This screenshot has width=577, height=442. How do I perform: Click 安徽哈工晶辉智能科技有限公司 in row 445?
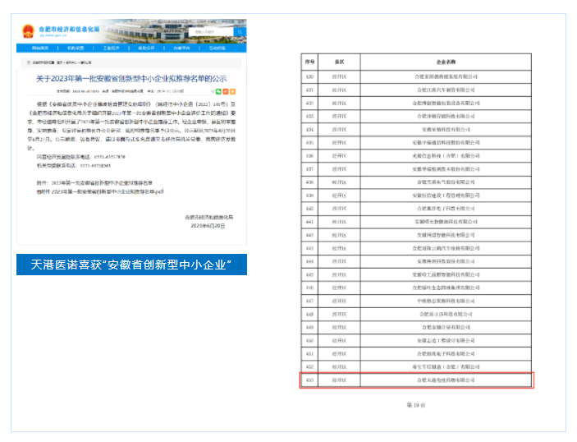coord(446,274)
